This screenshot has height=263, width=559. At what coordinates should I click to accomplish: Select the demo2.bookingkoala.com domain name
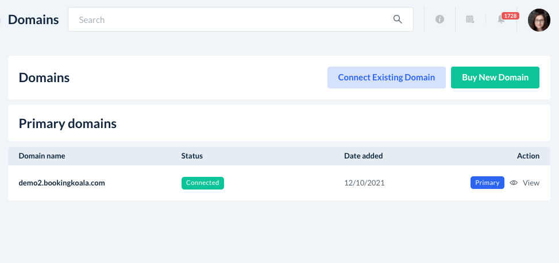(61, 183)
